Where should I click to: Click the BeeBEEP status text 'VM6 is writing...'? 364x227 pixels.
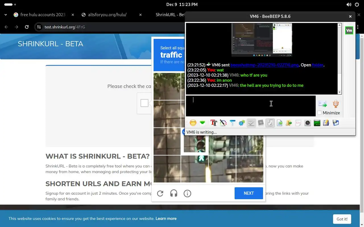point(202,132)
